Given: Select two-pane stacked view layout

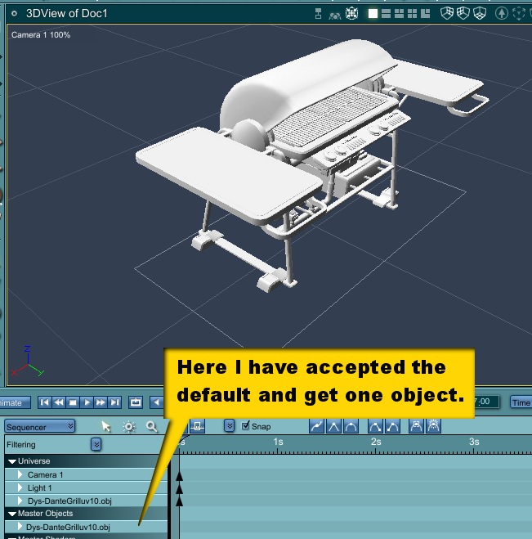Looking at the screenshot, I should click(x=387, y=13).
